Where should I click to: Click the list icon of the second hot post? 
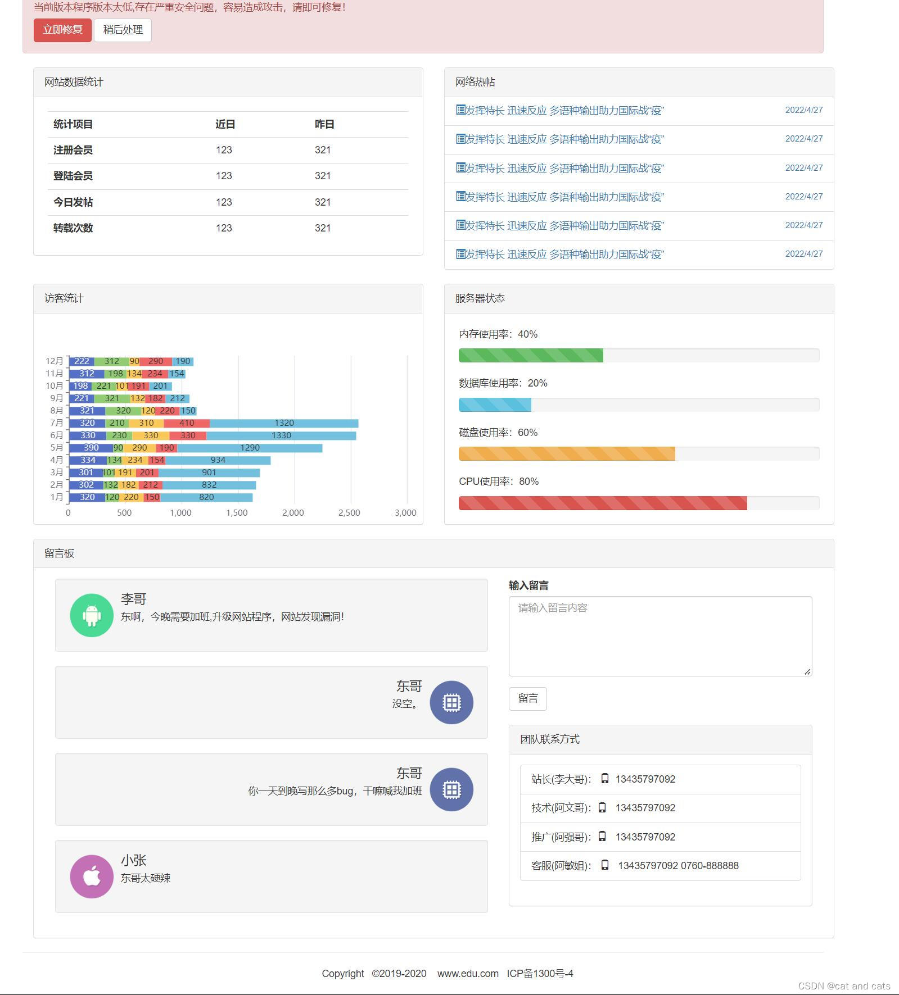tap(460, 139)
